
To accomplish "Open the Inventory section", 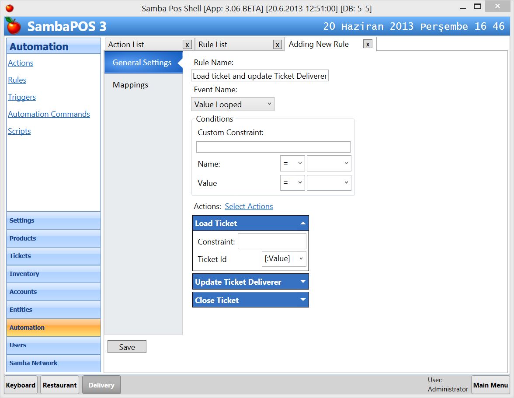I will click(x=24, y=274).
